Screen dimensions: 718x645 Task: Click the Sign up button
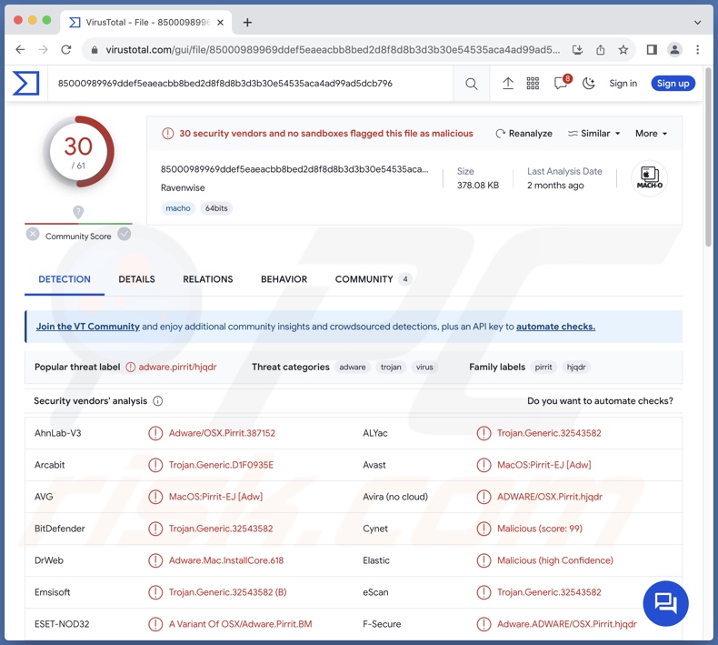pyautogui.click(x=673, y=84)
